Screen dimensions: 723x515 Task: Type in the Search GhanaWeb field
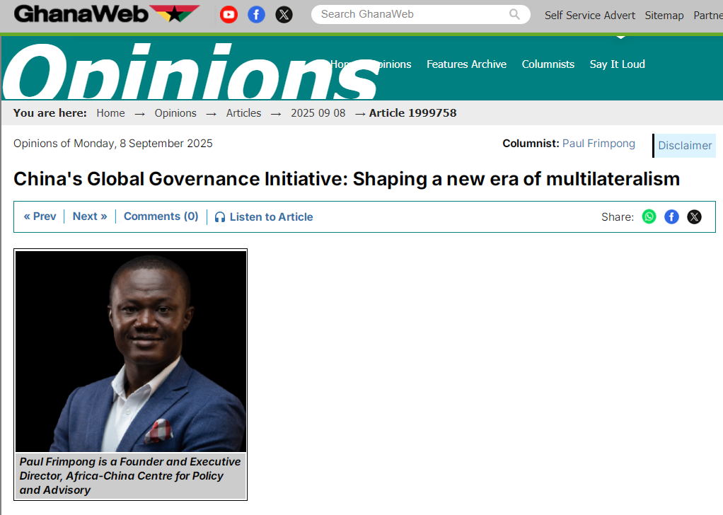[x=410, y=14]
